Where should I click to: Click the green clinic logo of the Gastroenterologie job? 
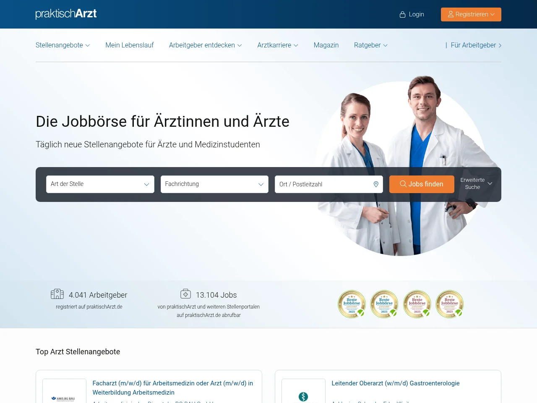303,397
